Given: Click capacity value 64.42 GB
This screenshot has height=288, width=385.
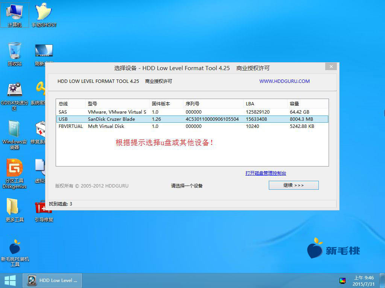Looking at the screenshot, I should pos(300,112).
